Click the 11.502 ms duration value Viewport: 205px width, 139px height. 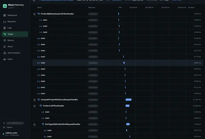click(x=197, y=106)
